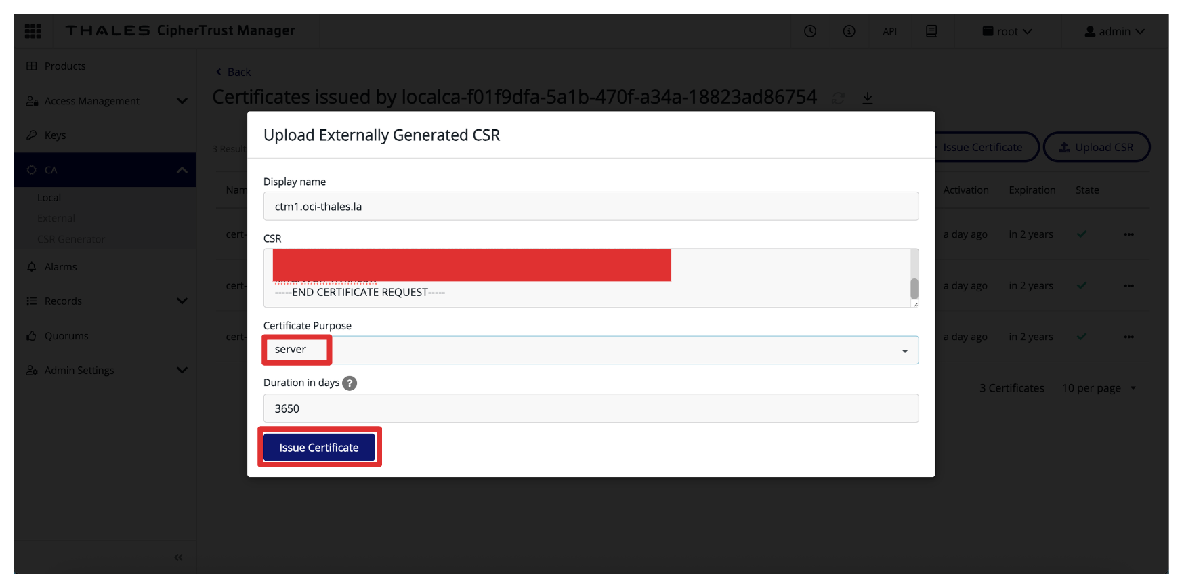Open the Certificate Purpose dropdown
Viewport: 1182px width, 588px height.
coord(591,350)
